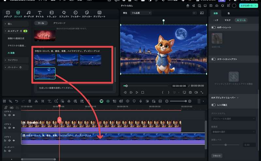Click the save project floppy icon in the top bar
This screenshot has height=161, width=261.
tap(211, 6)
